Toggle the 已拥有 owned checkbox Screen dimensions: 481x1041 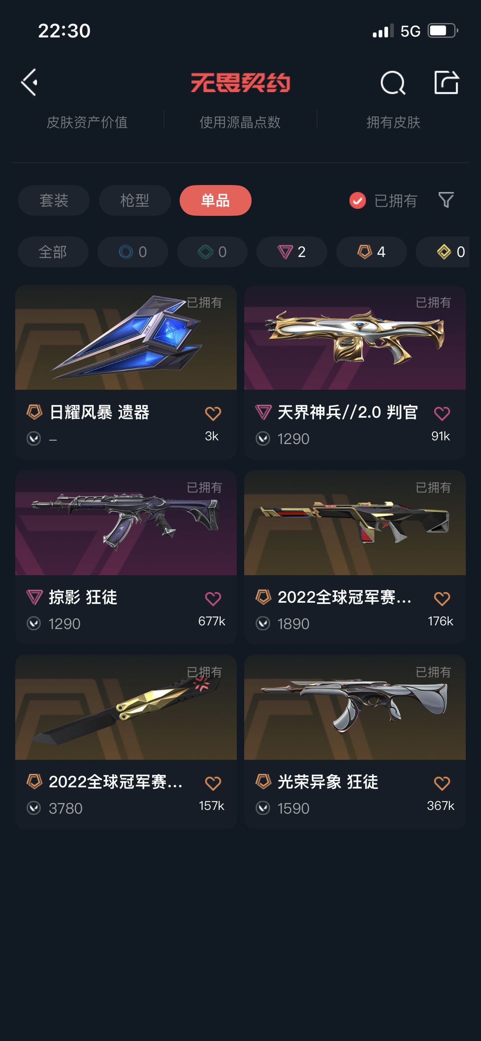(x=357, y=200)
